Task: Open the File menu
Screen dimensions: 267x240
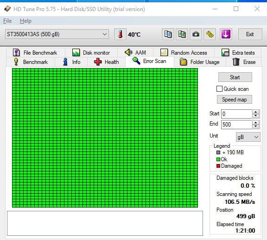Action: 7,21
